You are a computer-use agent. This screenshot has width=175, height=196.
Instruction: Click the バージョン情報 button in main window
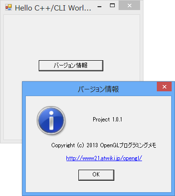click(x=71, y=65)
